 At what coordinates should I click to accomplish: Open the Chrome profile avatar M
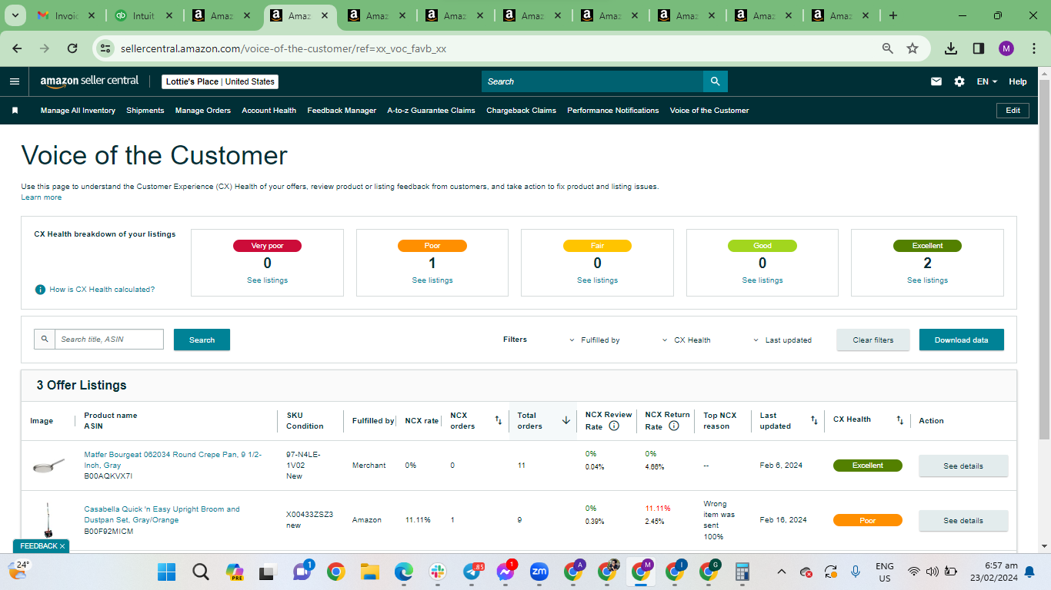point(1006,48)
